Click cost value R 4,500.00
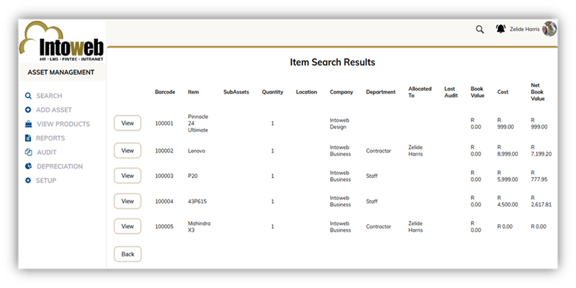 (508, 202)
